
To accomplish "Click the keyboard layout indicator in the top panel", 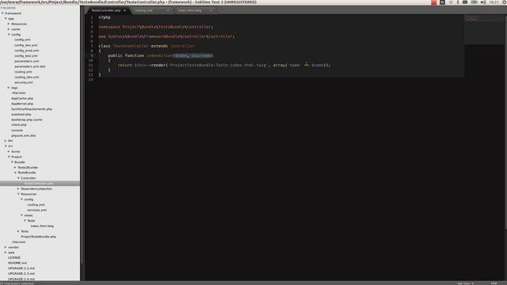I will 442,2.
